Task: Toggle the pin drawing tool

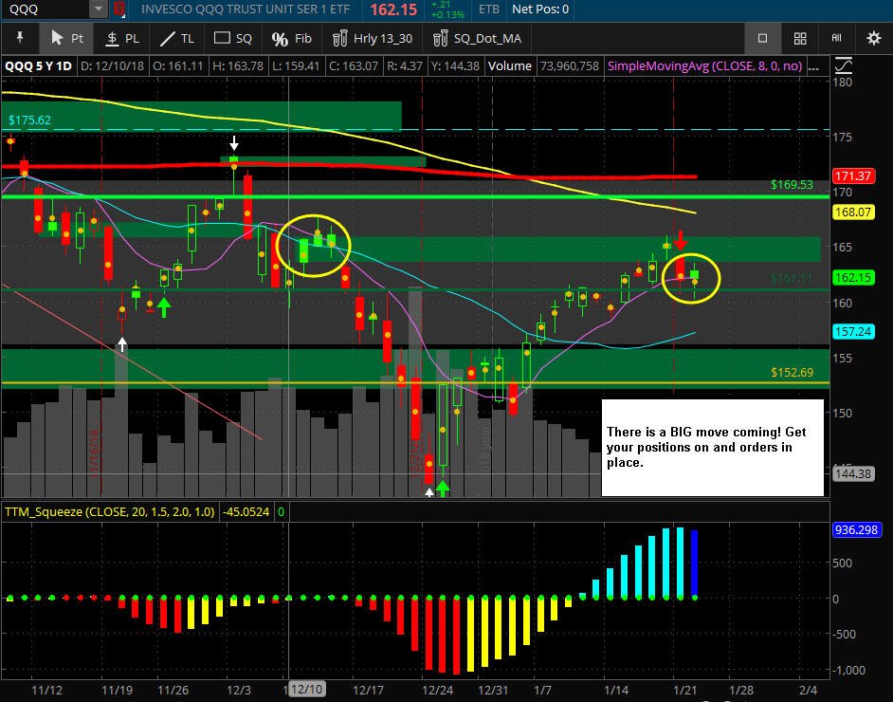Action: (x=20, y=38)
